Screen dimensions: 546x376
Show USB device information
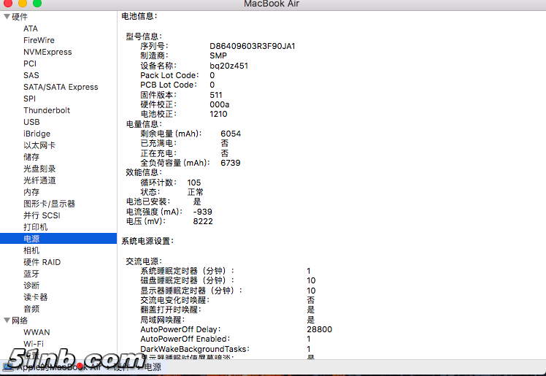pyautogui.click(x=31, y=122)
